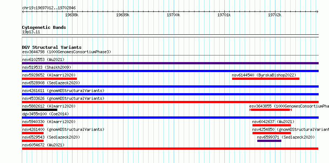
Task: Open nsv6102553 (Wu2021) label
Action: 43,60
